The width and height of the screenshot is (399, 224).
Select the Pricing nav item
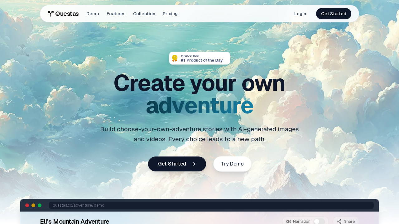coord(170,14)
